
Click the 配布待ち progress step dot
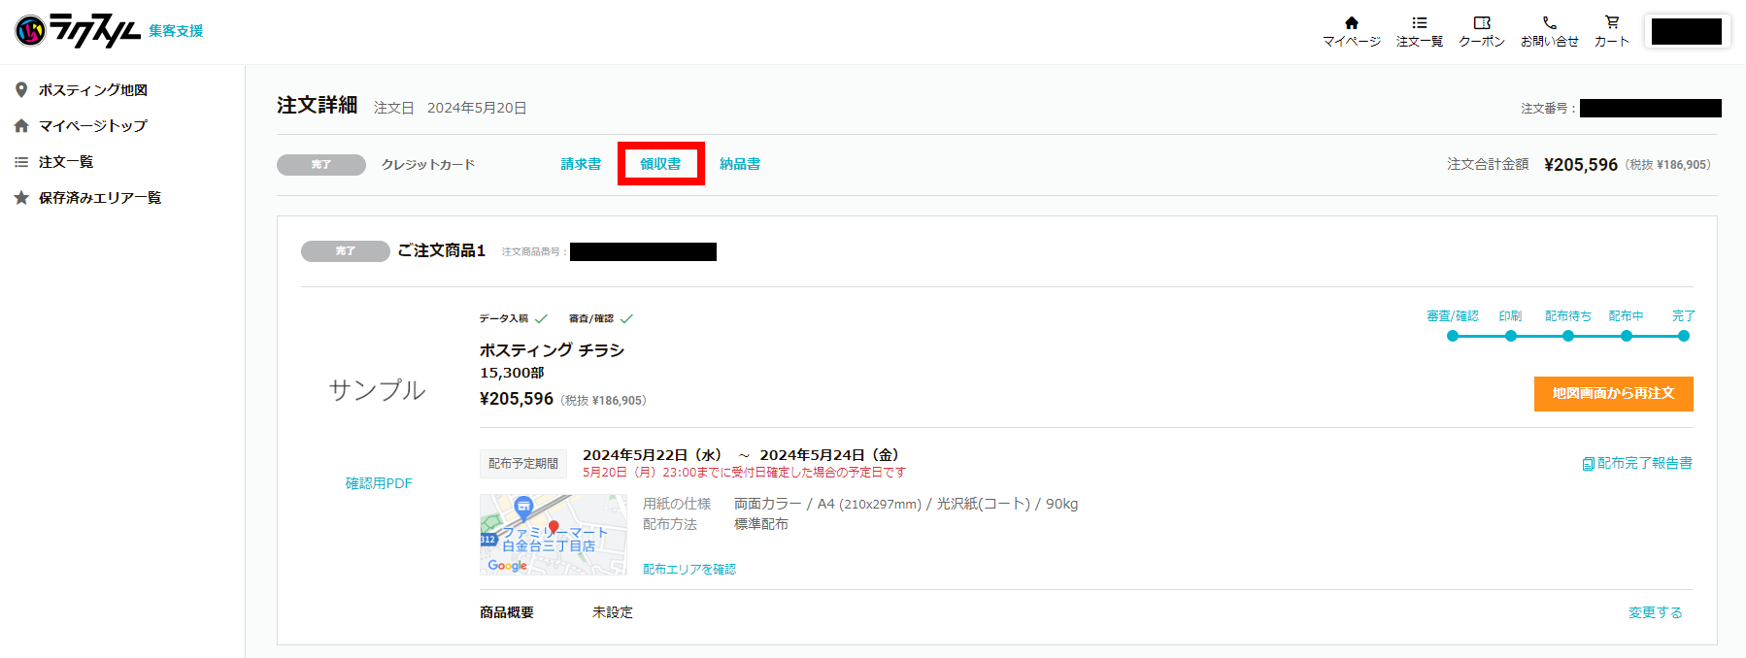pos(1568,336)
